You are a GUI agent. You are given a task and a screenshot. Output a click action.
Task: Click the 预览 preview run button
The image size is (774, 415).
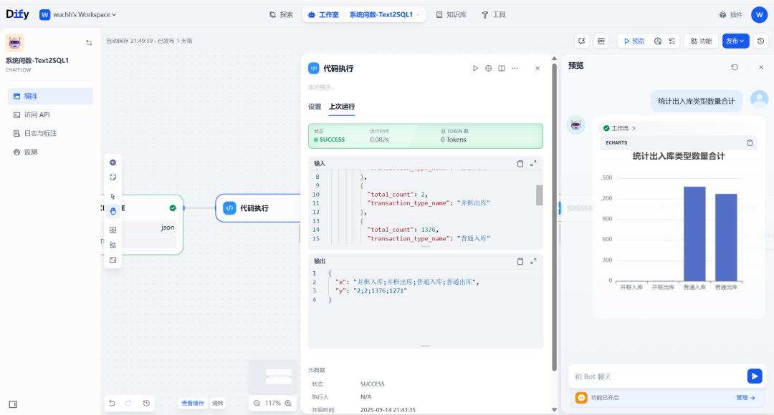click(634, 41)
